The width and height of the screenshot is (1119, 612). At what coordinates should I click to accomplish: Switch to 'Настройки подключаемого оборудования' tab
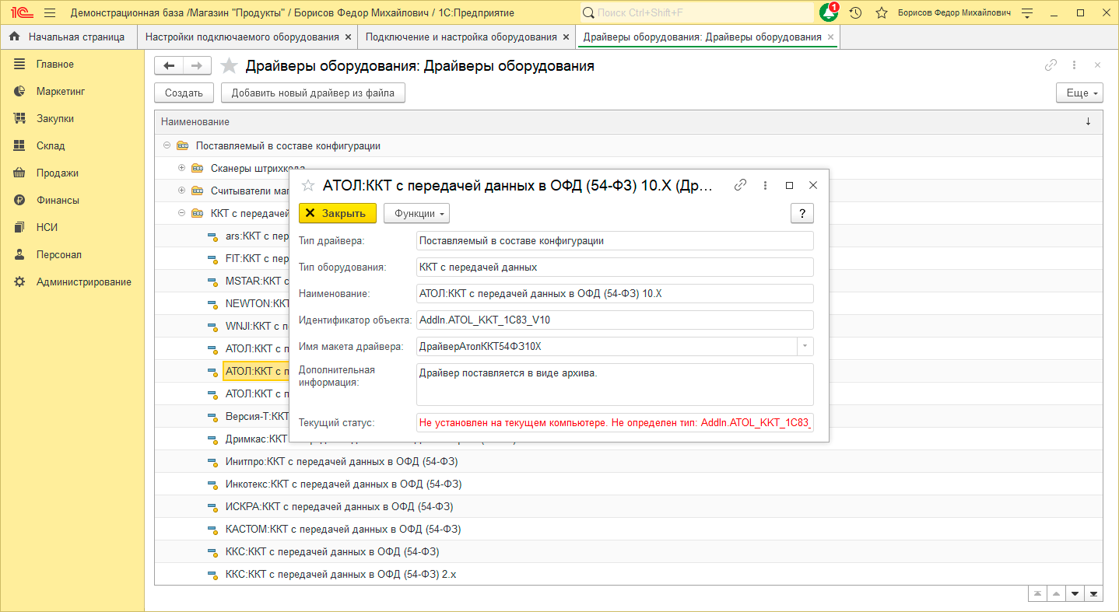242,37
